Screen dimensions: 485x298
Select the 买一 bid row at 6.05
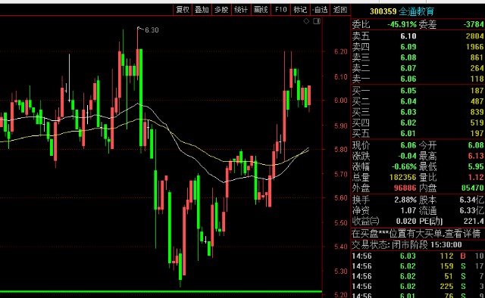pyautogui.click(x=418, y=91)
